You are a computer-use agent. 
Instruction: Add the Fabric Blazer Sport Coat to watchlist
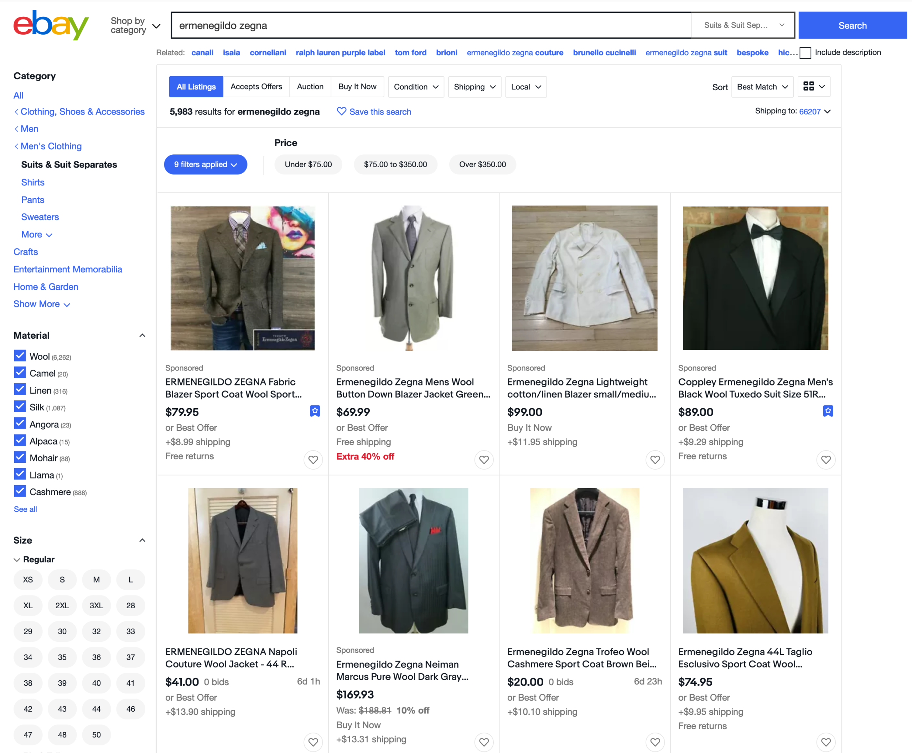point(313,459)
